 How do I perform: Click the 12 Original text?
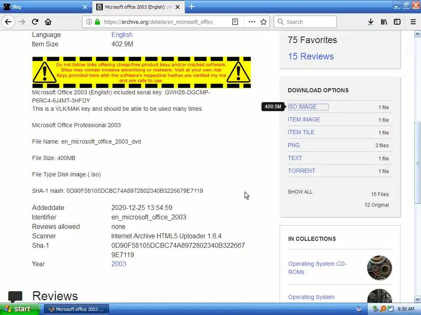coord(377,205)
